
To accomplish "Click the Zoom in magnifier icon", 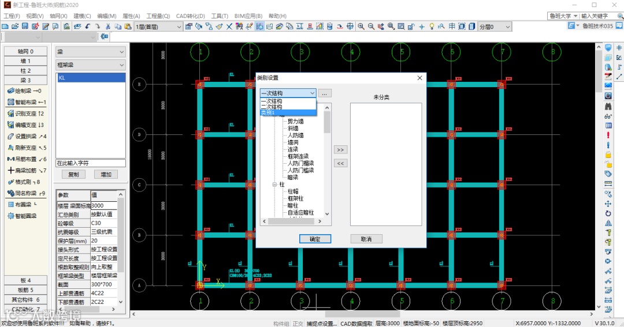I will (x=361, y=27).
